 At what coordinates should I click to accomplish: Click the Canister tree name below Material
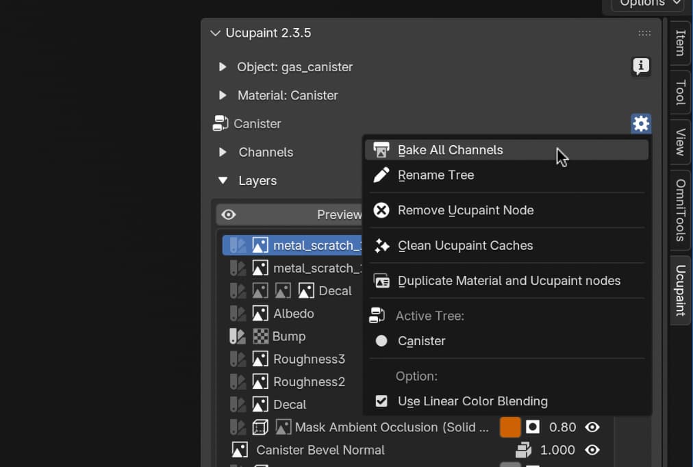point(257,124)
